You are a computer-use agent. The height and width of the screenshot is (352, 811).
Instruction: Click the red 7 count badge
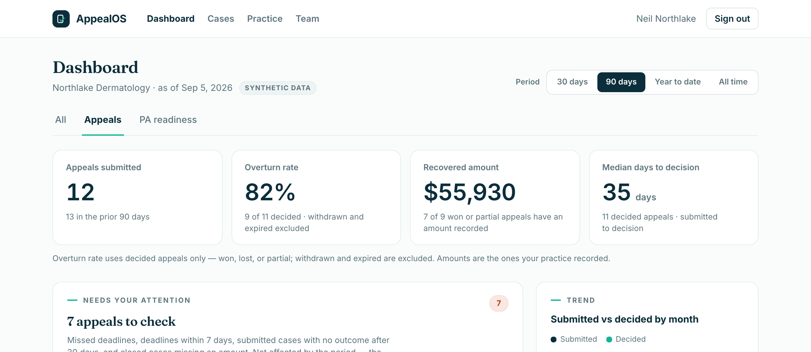point(499,303)
